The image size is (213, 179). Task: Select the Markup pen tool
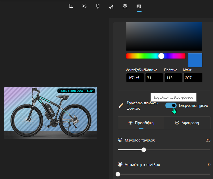(x=111, y=6)
